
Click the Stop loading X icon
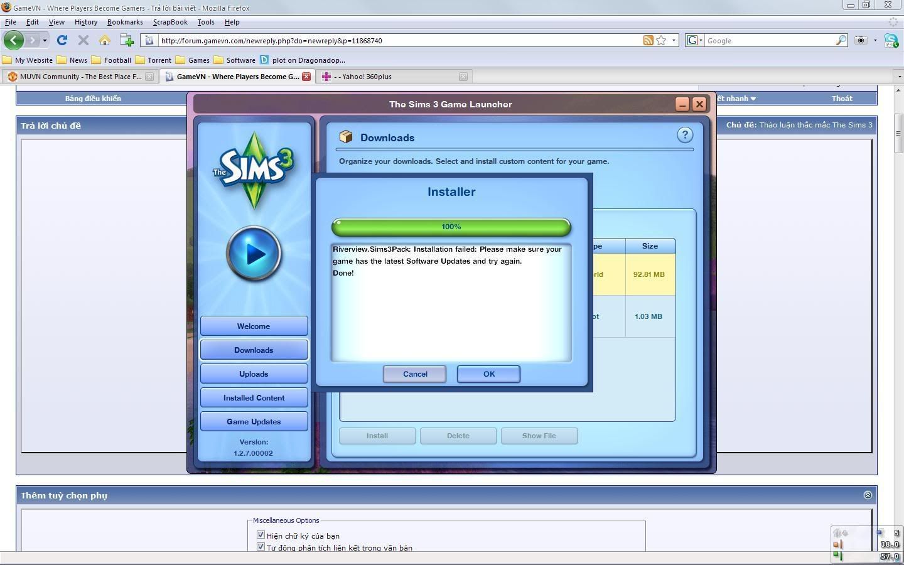[83, 40]
